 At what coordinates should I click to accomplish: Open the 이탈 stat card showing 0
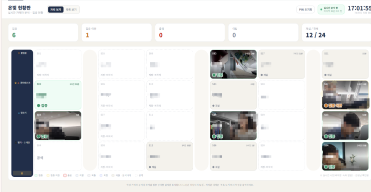click(263, 32)
